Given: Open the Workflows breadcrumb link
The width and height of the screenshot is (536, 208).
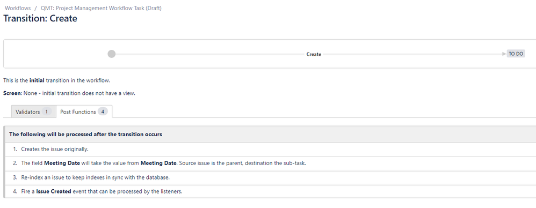Looking at the screenshot, I should (17, 8).
